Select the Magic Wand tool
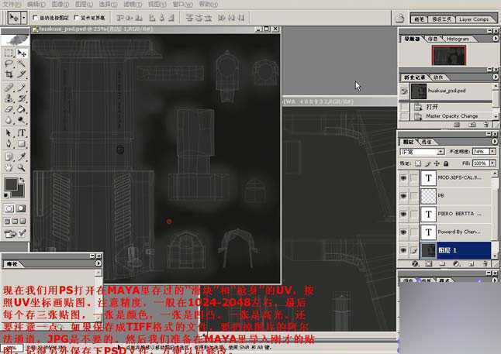Viewport: 501px width, 354px height. coord(22,64)
